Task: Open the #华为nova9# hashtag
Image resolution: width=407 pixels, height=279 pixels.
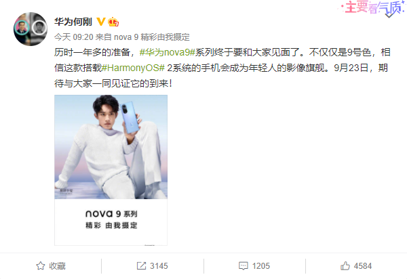Action: pyautogui.click(x=167, y=53)
